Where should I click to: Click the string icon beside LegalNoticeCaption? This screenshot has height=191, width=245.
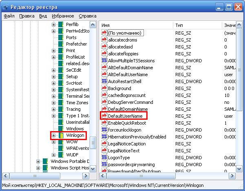(104, 144)
